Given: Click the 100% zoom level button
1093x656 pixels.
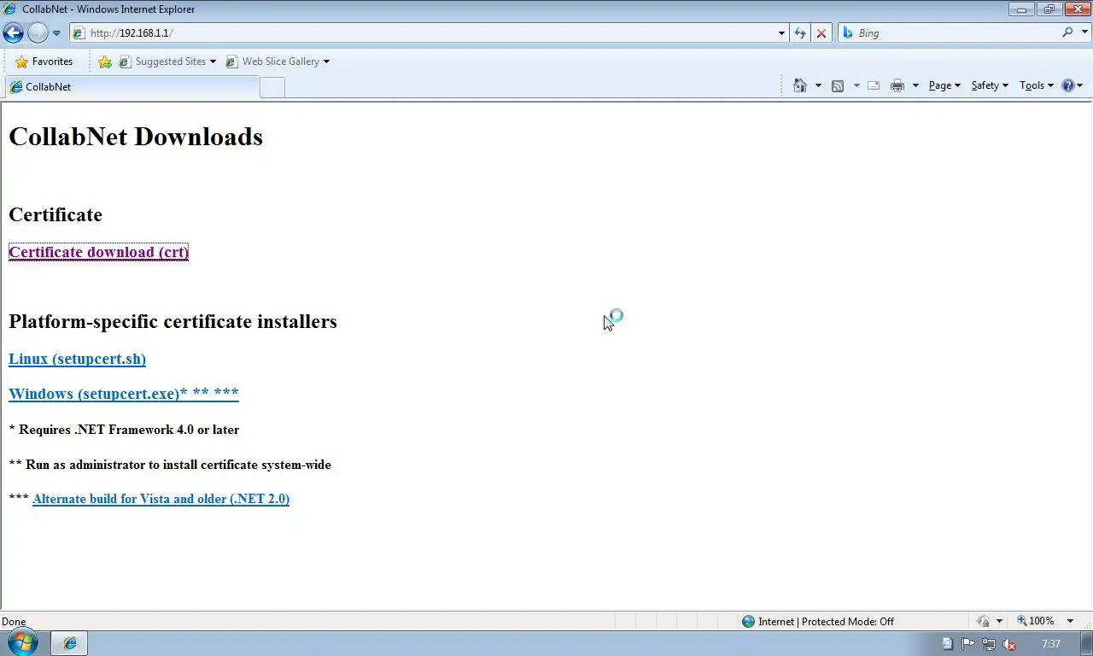Looking at the screenshot, I should coord(1035,621).
